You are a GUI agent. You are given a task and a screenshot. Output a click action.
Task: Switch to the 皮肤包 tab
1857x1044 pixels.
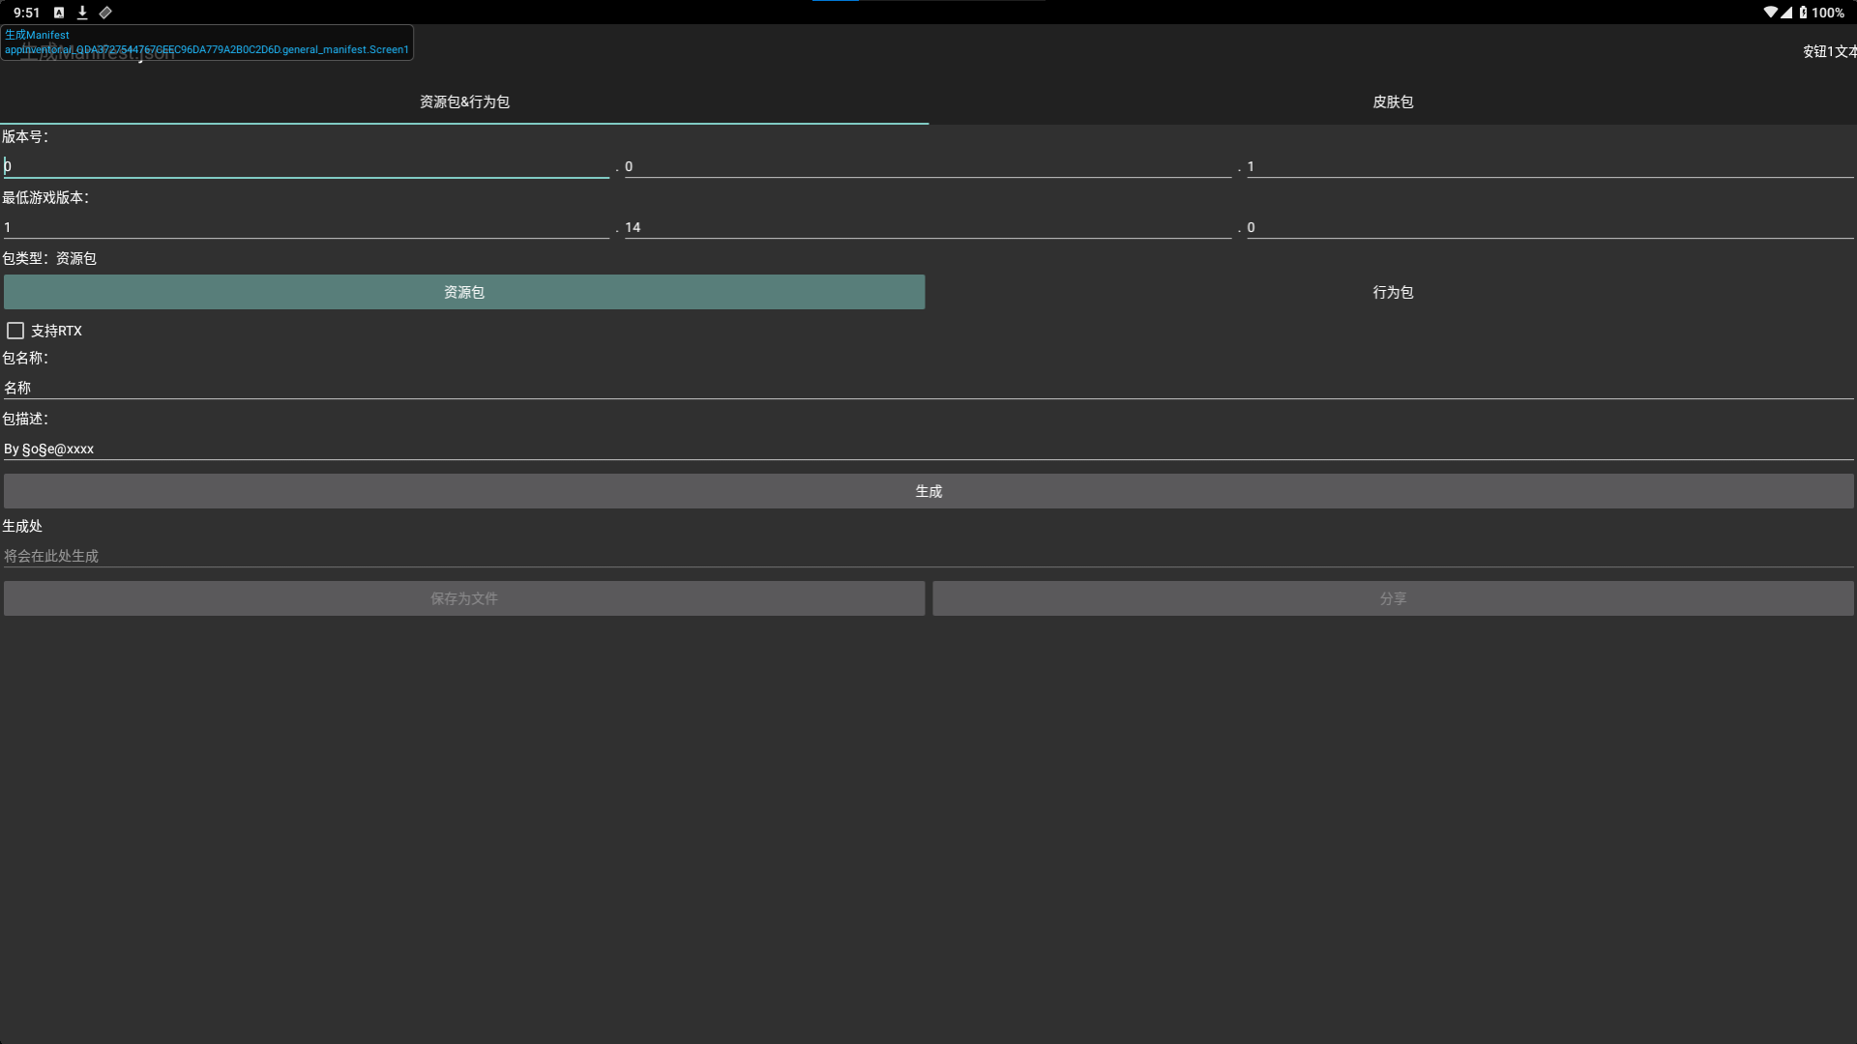pyautogui.click(x=1393, y=101)
